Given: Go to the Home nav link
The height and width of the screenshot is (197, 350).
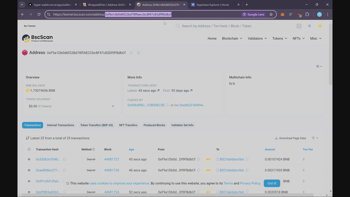Looking at the screenshot, I should coord(212,39).
